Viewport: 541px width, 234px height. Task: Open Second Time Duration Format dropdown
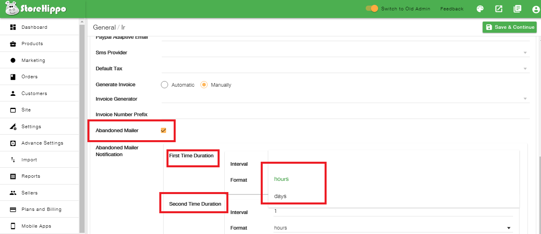tap(393, 228)
